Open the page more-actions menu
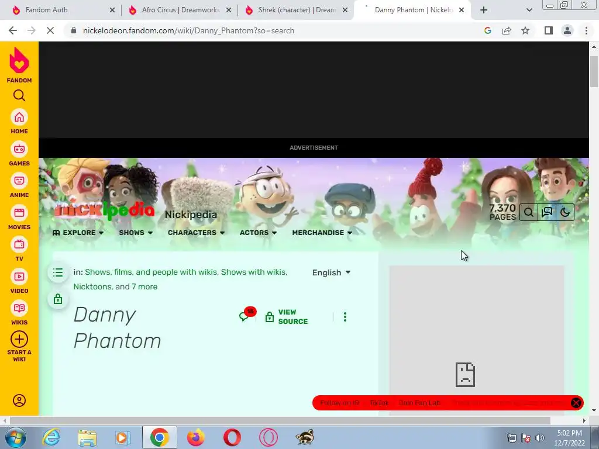 [x=345, y=317]
